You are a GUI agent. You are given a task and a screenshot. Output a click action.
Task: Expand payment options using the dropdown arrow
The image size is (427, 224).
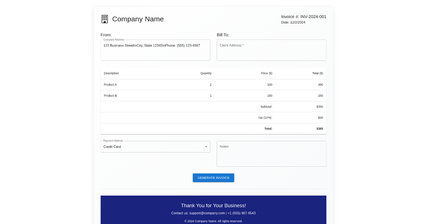[206, 146]
